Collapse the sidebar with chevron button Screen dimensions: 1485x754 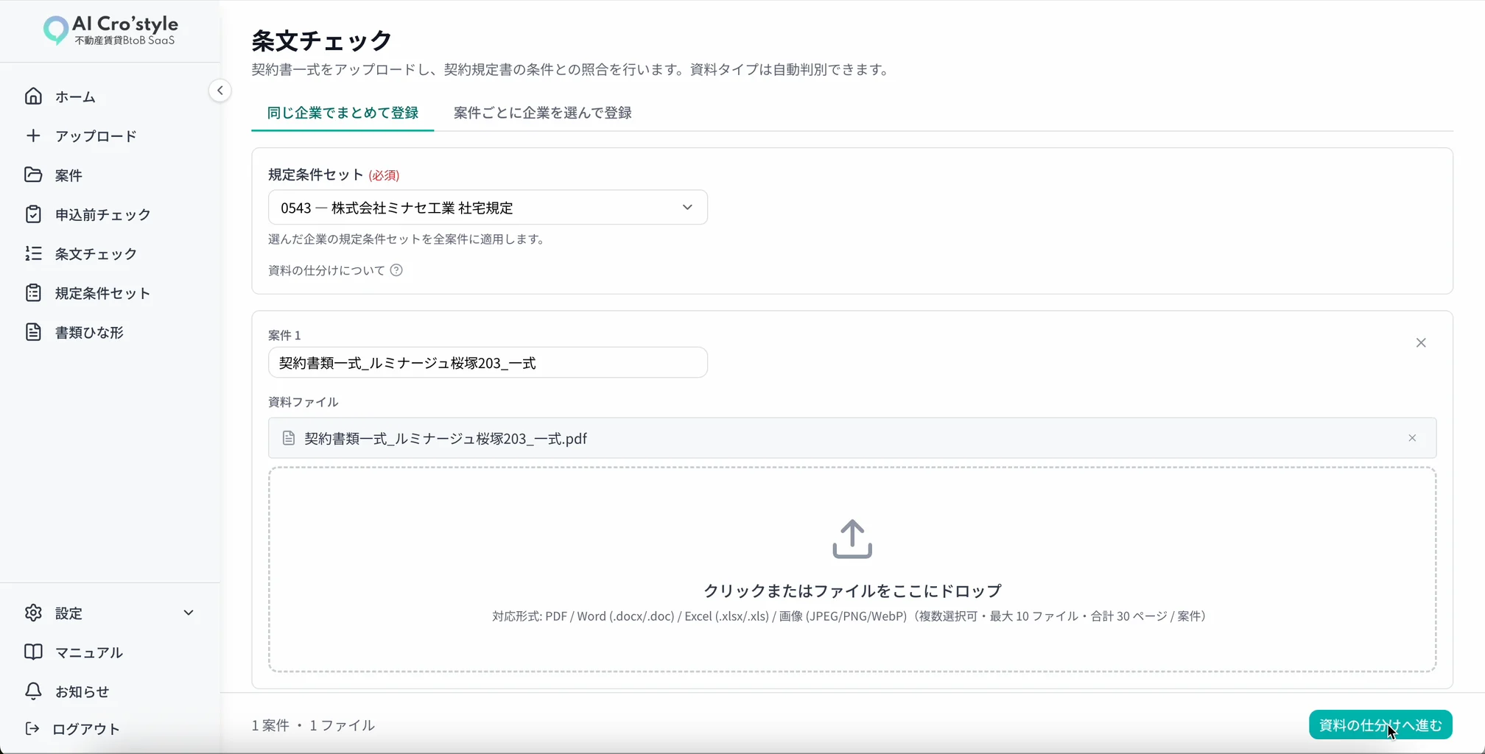220,91
